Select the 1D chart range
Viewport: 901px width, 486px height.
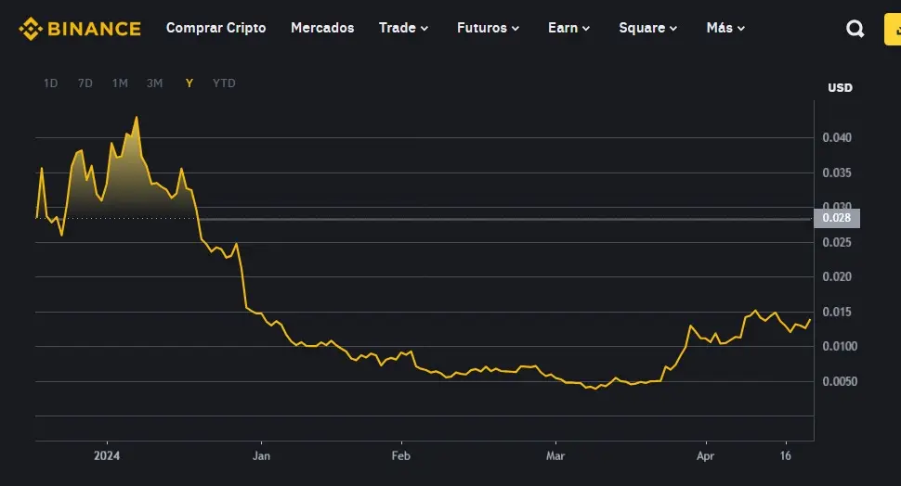point(50,83)
